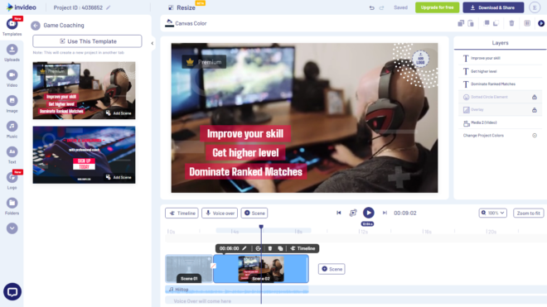Collapse the left templates panel
547x307 pixels.
152,43
